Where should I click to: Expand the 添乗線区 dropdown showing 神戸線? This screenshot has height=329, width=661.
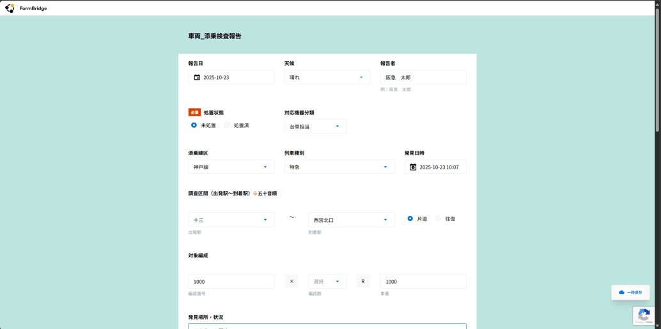pyautogui.click(x=231, y=167)
